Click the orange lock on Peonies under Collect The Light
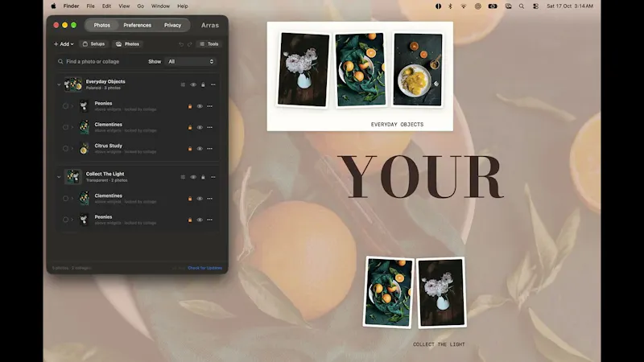 tap(190, 220)
